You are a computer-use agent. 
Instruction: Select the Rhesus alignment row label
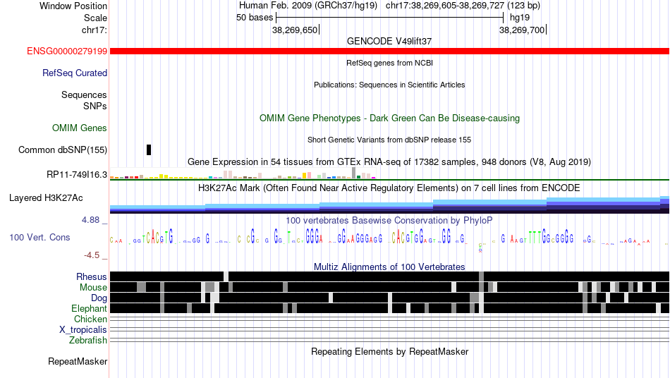click(92, 276)
